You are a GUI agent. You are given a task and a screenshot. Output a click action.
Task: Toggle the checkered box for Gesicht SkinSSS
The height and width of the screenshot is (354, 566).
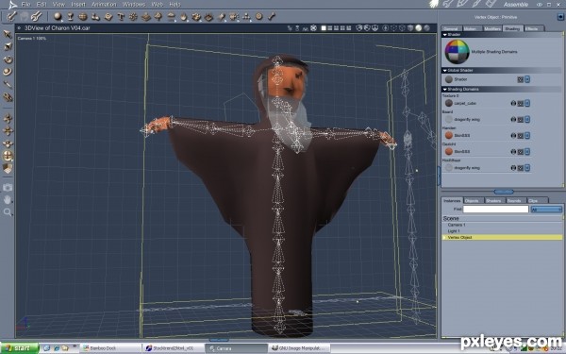click(520, 152)
